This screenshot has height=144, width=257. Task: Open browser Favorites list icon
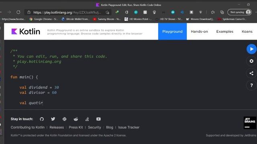point(213,12)
